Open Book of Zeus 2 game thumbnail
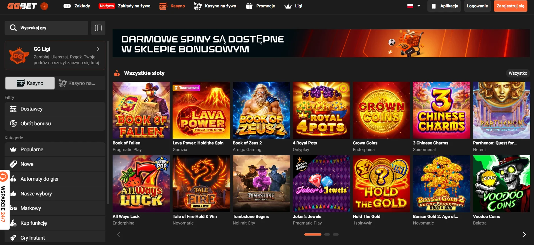This screenshot has height=245, width=534. click(x=261, y=110)
